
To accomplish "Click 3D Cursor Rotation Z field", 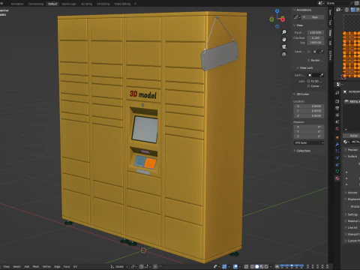I will (309, 136).
